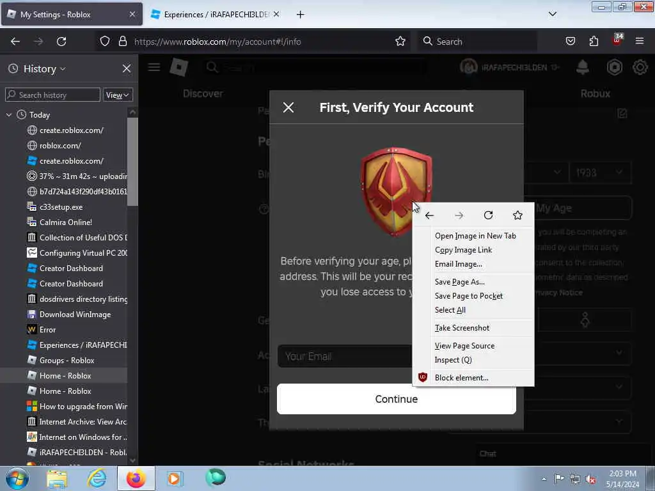Open the Configuring Virtual PC history entry
Screen dimensions: 655x491
83,253
